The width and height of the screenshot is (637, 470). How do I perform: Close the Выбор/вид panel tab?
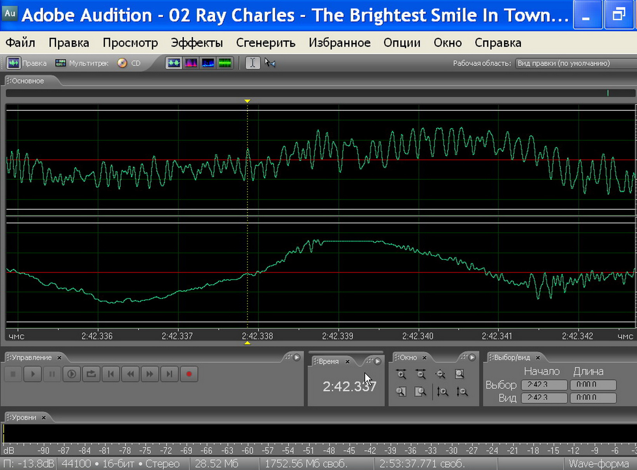(x=538, y=358)
